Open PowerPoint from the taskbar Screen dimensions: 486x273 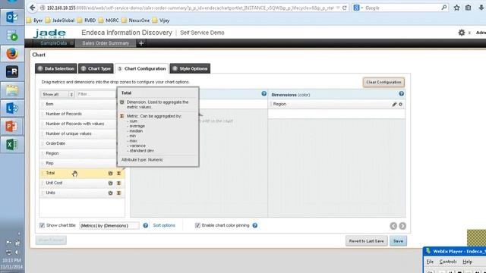[12, 127]
